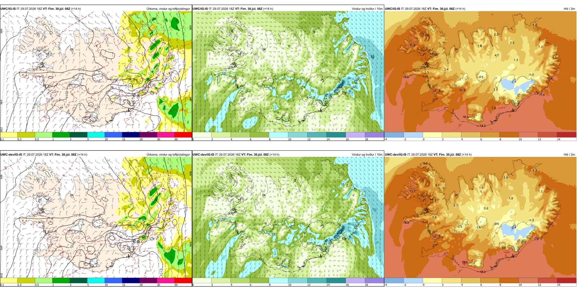Click the -2.1 glacier temperature label on UWC/IG-IS map

click(513, 82)
